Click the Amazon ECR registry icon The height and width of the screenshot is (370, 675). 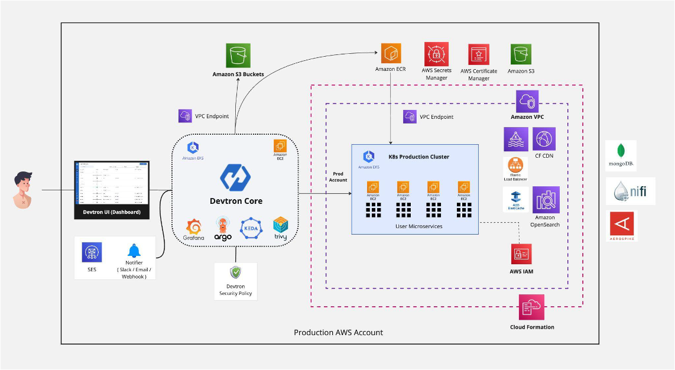click(x=390, y=53)
